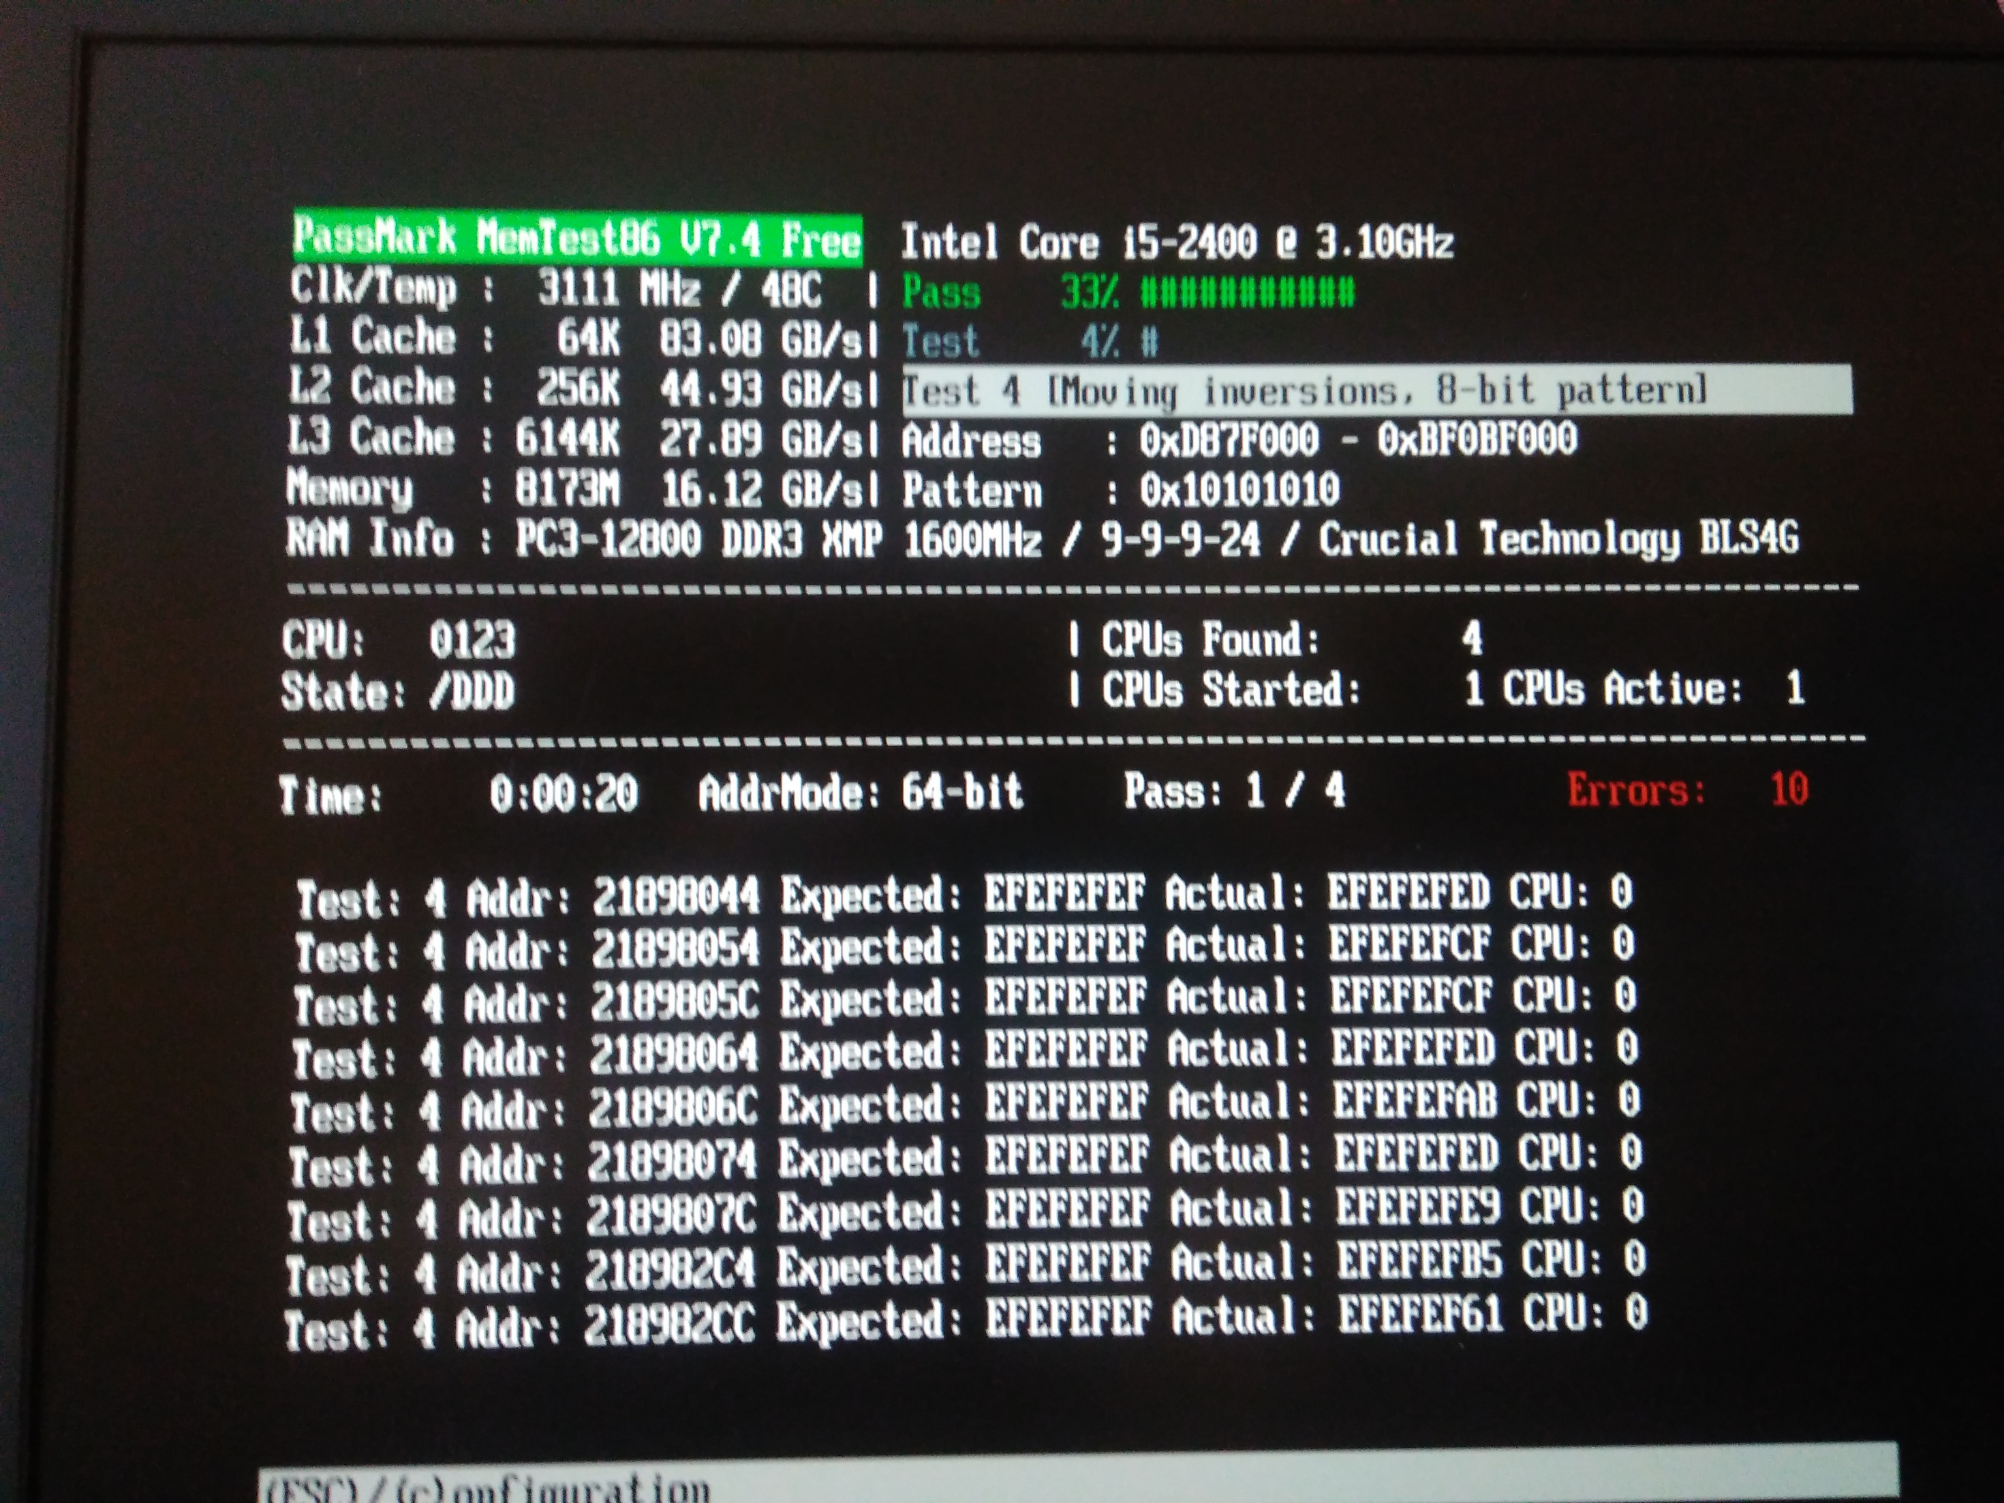Click the Pass: 1 / 4 counter

[1235, 791]
